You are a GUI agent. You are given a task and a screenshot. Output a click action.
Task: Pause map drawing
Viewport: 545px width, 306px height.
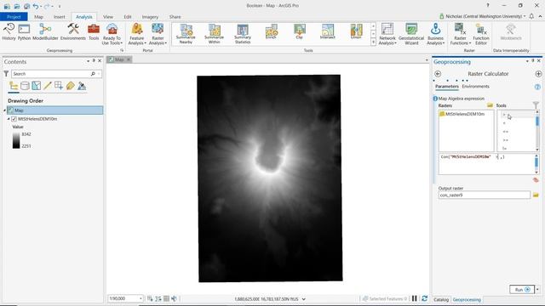pyautogui.click(x=415, y=298)
